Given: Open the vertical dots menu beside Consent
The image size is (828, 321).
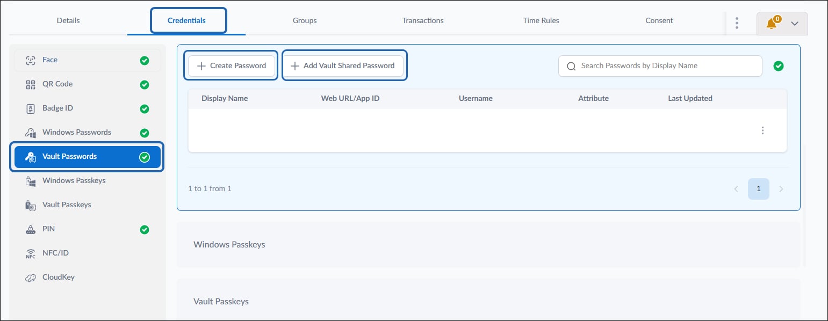Looking at the screenshot, I should coord(737,23).
